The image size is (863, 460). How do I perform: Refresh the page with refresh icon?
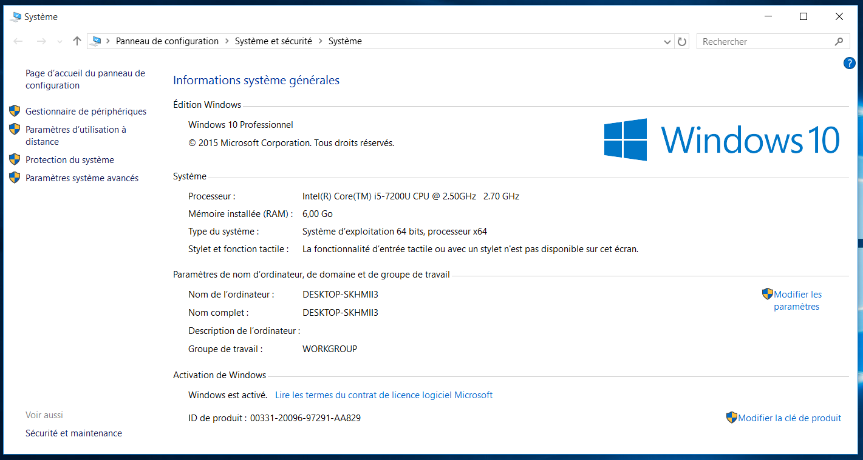click(682, 42)
